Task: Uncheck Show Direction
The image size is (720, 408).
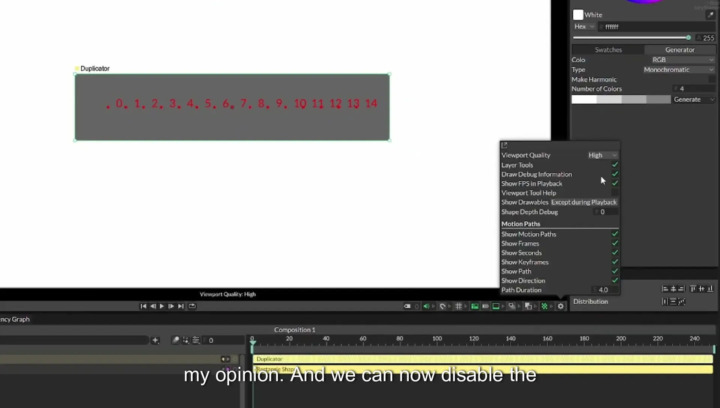Action: coord(615,280)
